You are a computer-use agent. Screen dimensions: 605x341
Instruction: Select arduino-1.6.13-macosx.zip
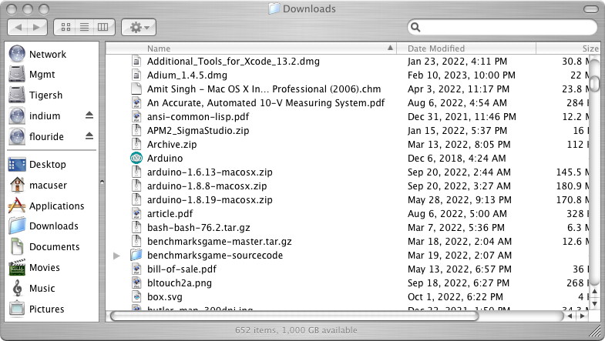tap(210, 172)
